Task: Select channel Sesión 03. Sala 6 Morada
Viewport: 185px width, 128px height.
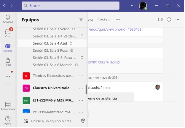Action: coord(53,64)
